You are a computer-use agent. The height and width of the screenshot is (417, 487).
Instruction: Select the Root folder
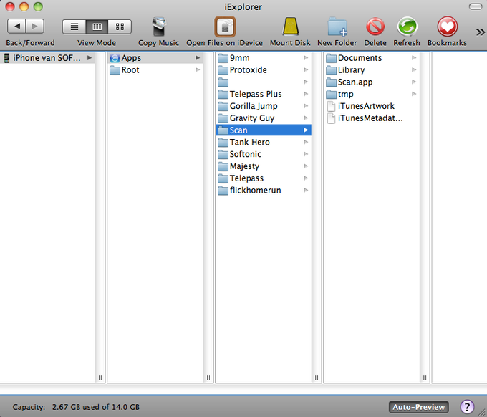pos(155,70)
